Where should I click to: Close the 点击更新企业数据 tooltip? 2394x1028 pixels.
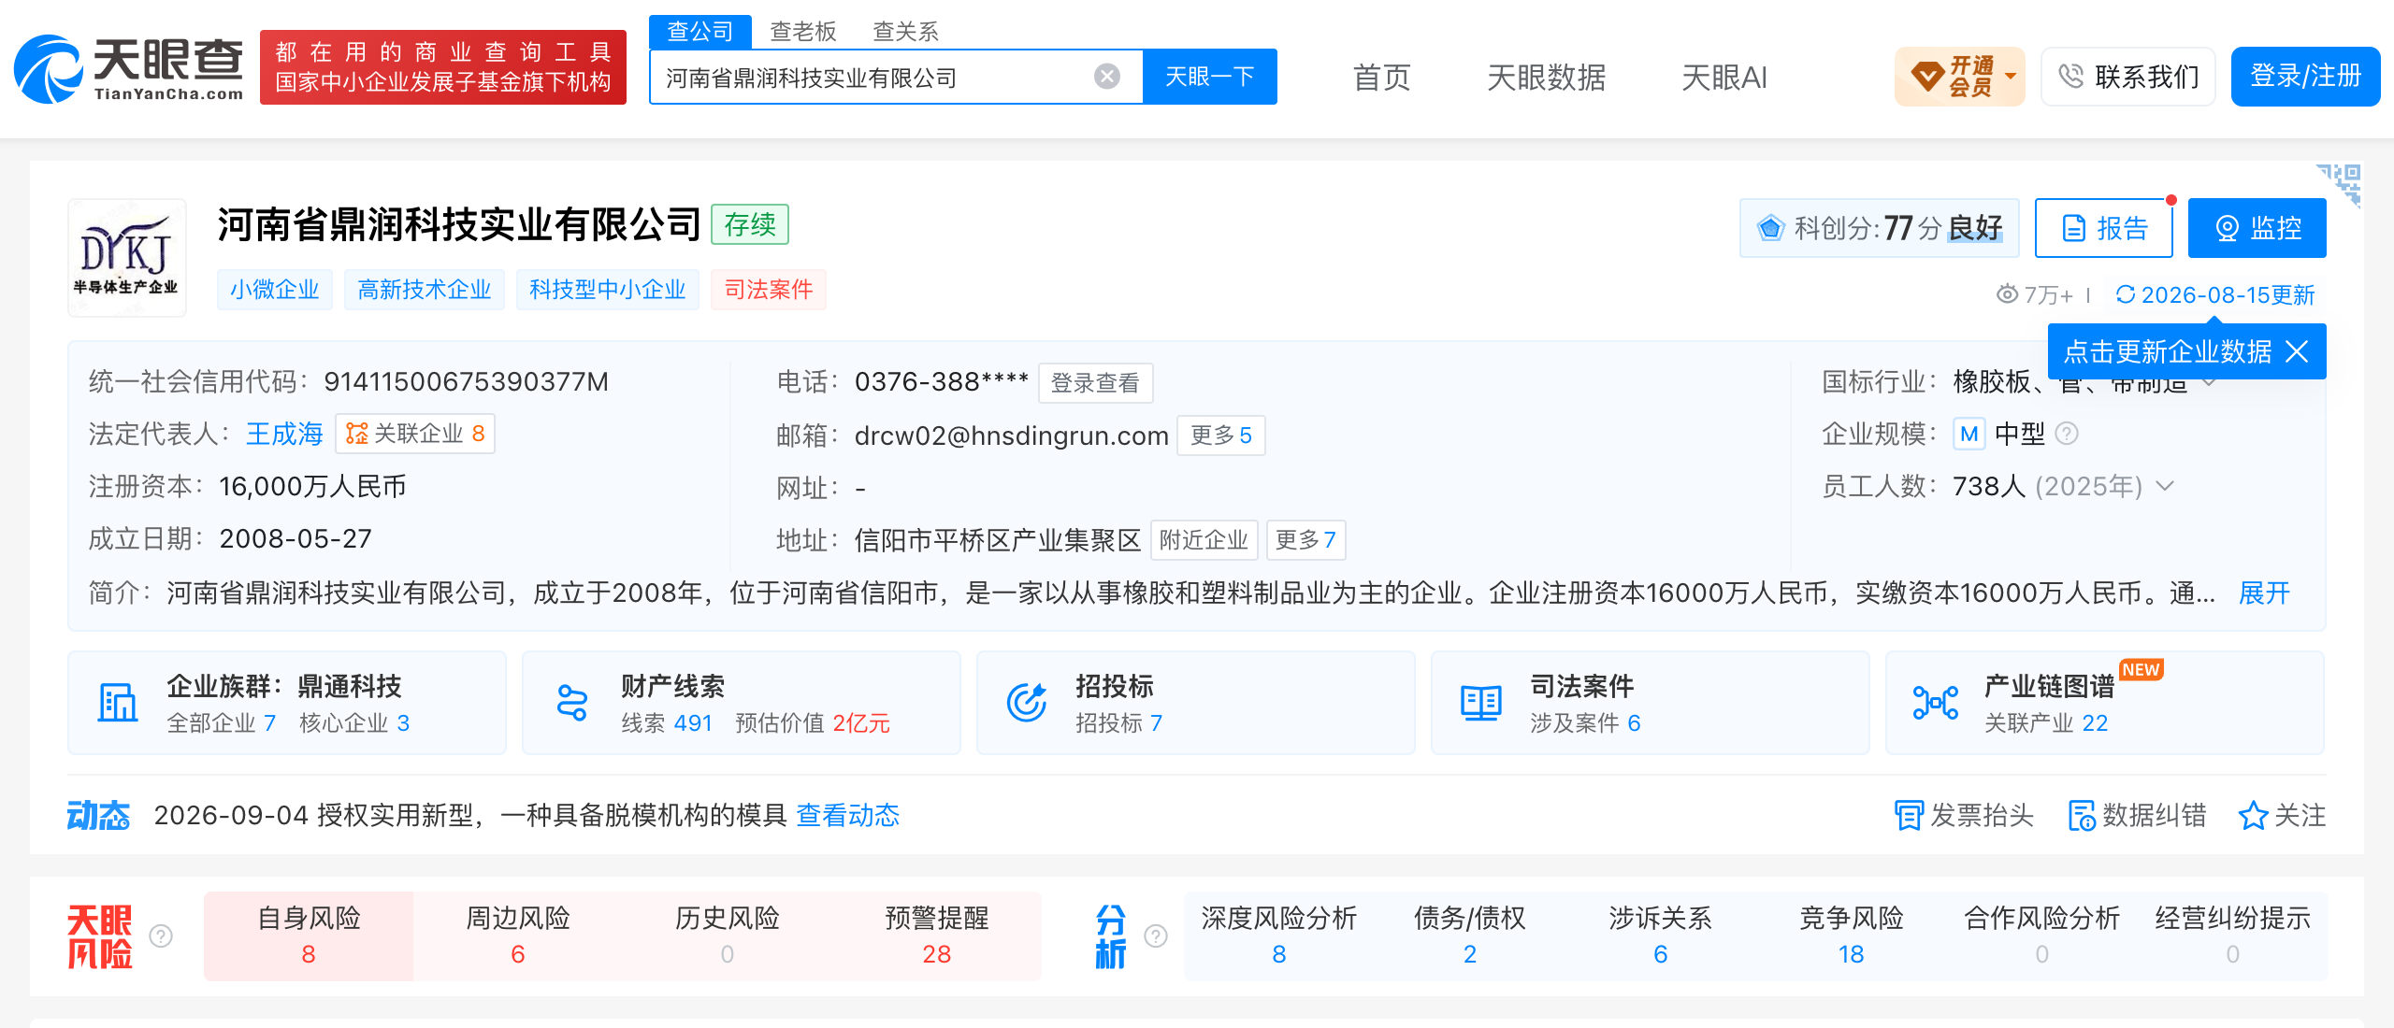[x=2297, y=351]
